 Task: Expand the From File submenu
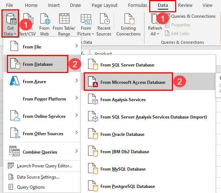[42, 46]
